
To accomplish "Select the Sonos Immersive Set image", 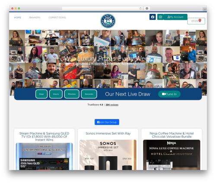I will [x=108, y=155].
